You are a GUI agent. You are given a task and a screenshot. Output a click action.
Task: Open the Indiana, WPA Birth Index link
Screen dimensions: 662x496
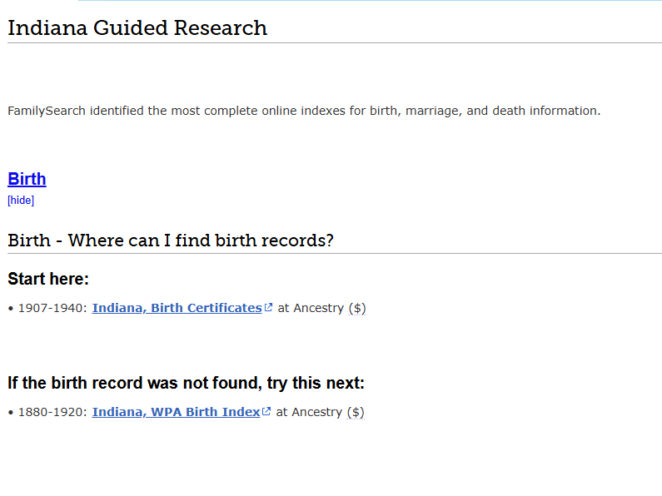176,412
